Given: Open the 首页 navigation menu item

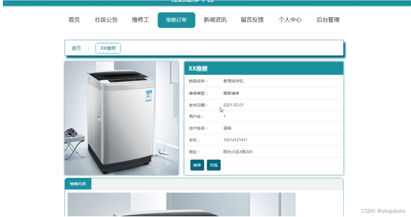Looking at the screenshot, I should pyautogui.click(x=74, y=20).
